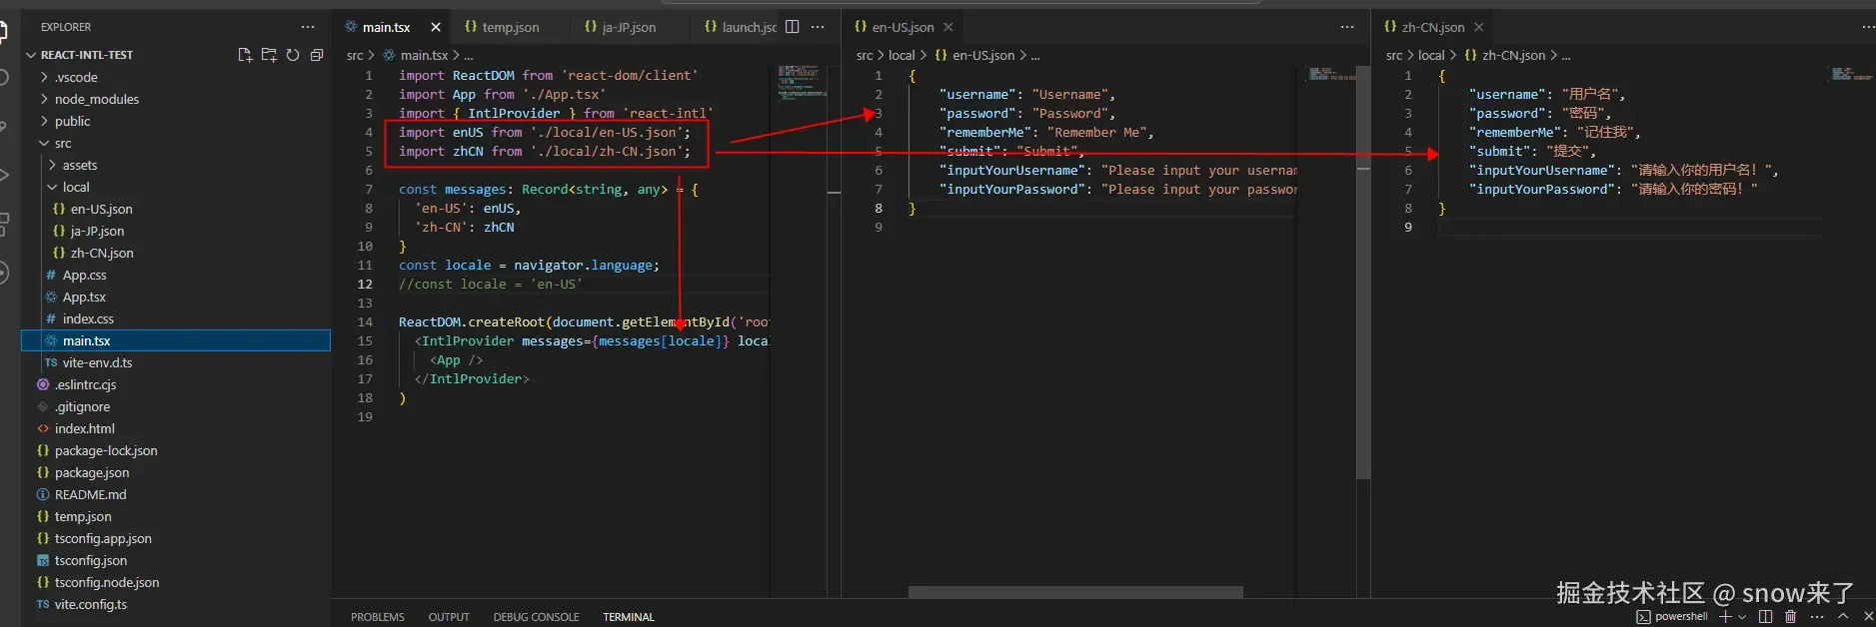Screen dimensions: 1876x627
Task: Collapse the src folder
Action: (176, 143)
